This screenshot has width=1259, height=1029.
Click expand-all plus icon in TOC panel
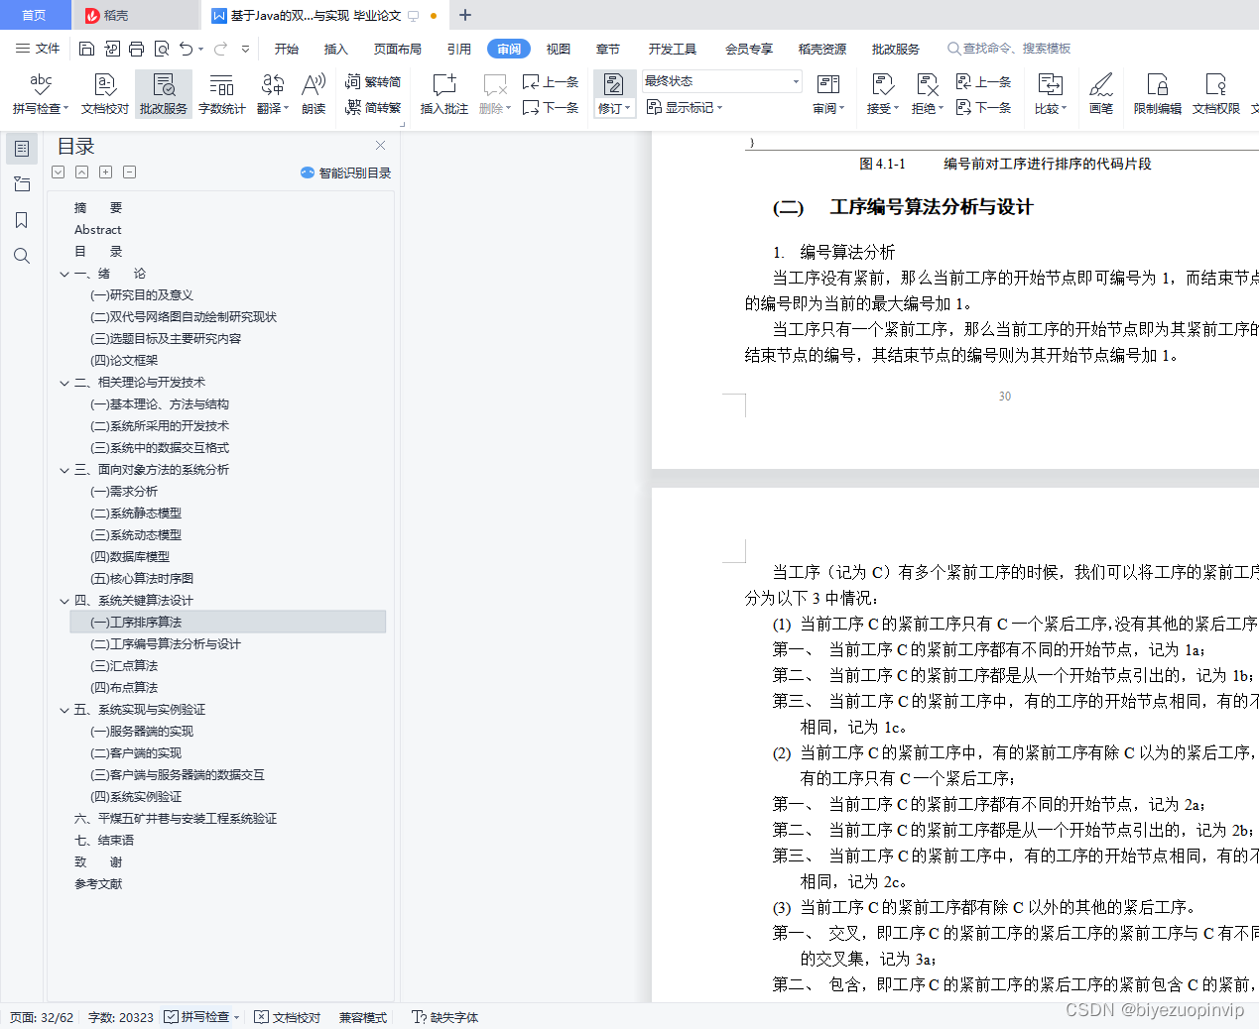pos(105,172)
